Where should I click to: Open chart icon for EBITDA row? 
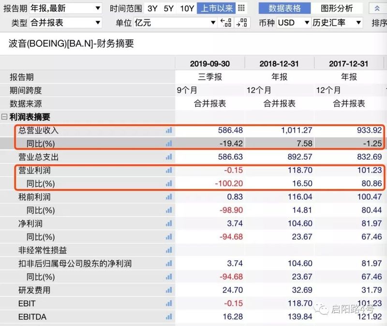[x=169, y=317]
